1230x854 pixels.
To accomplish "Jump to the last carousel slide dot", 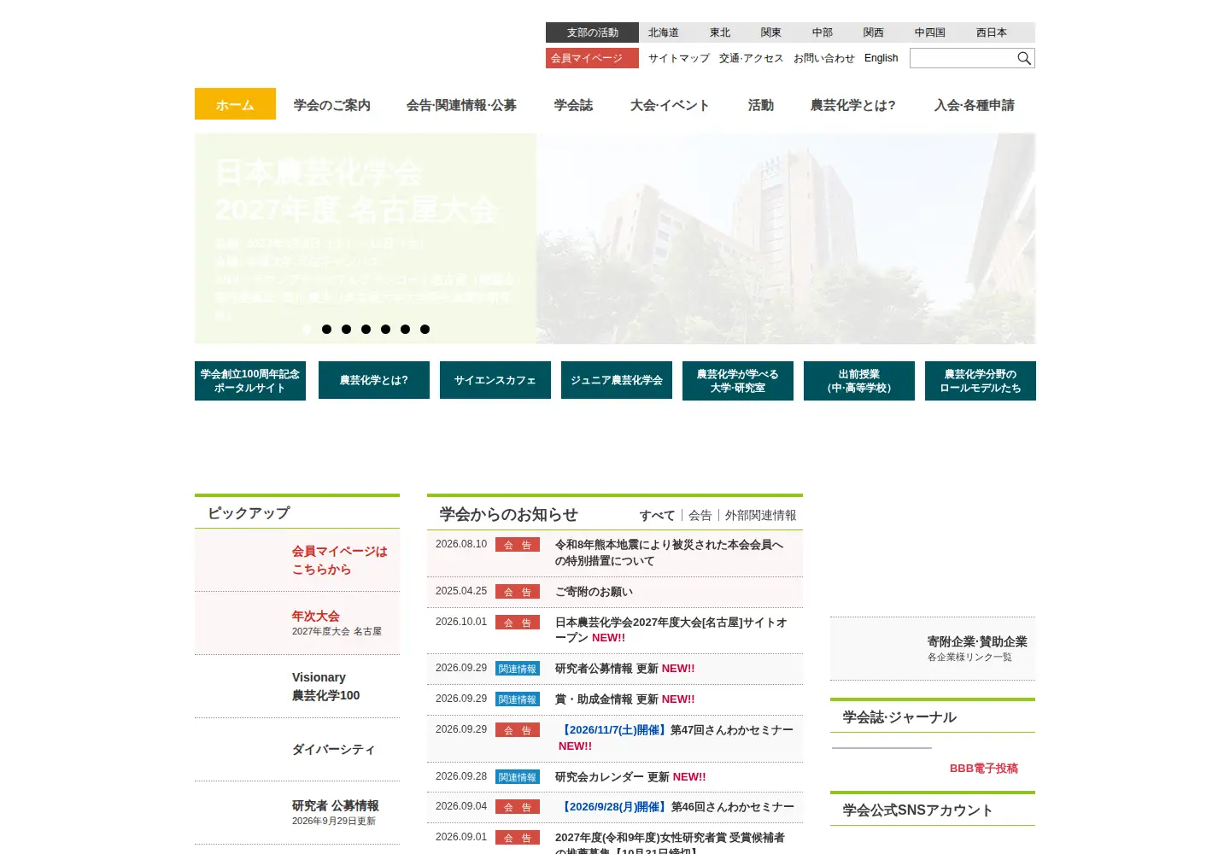I will [x=425, y=329].
